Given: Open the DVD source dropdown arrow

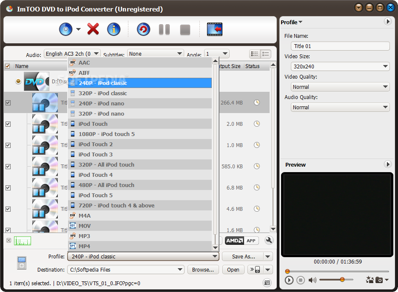Looking at the screenshot, I should (78, 29).
